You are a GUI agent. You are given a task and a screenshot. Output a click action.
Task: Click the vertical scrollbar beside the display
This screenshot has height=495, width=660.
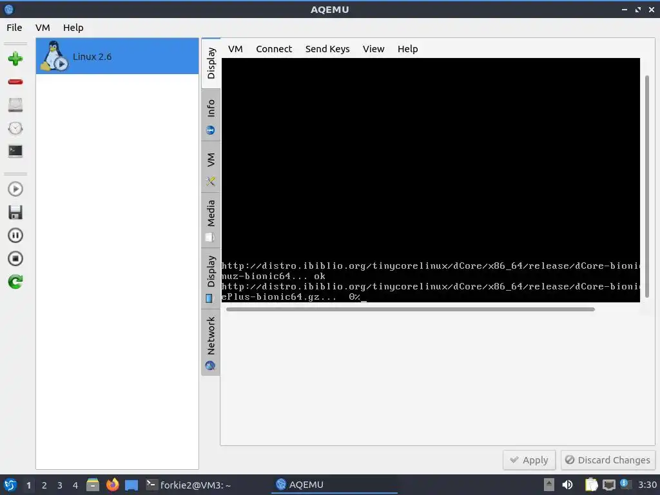click(647, 186)
